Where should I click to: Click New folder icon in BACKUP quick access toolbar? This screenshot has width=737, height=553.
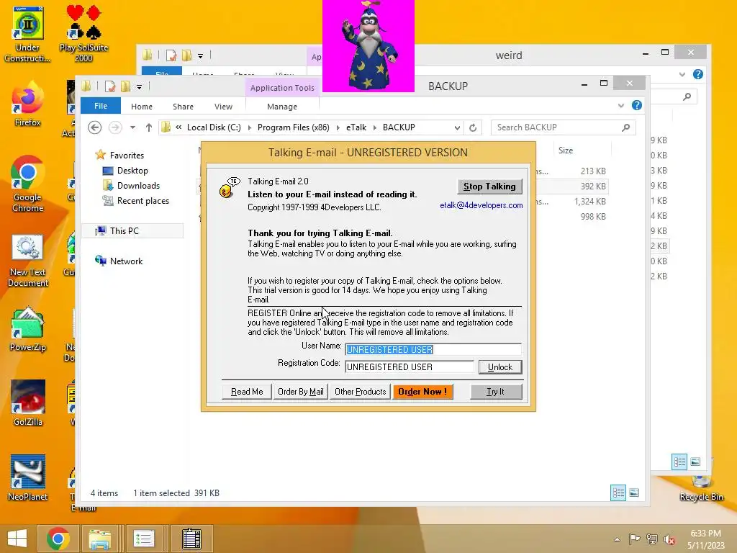pyautogui.click(x=125, y=86)
